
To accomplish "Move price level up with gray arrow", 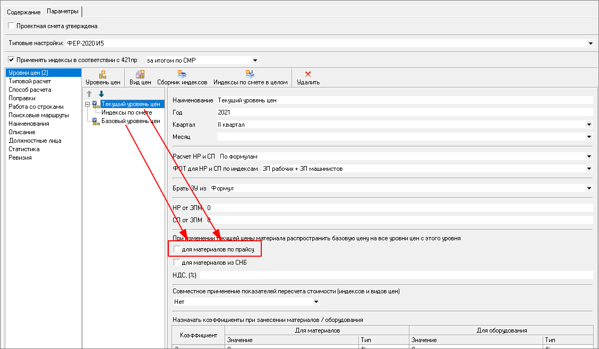I will (x=89, y=94).
